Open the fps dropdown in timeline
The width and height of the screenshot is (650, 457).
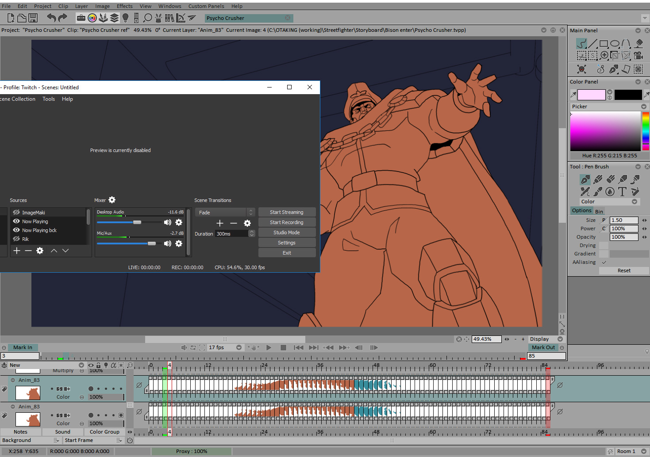pos(239,348)
